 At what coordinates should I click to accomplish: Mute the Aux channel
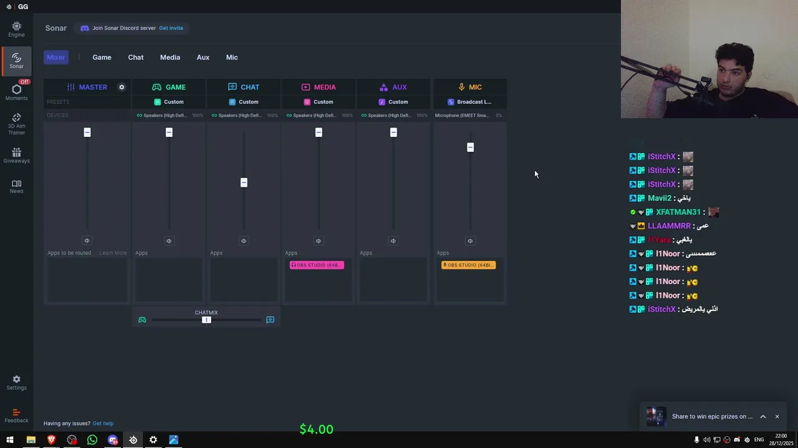click(393, 241)
